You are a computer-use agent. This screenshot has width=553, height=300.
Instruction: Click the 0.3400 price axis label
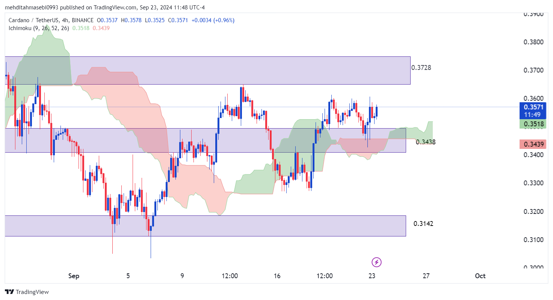click(533, 155)
